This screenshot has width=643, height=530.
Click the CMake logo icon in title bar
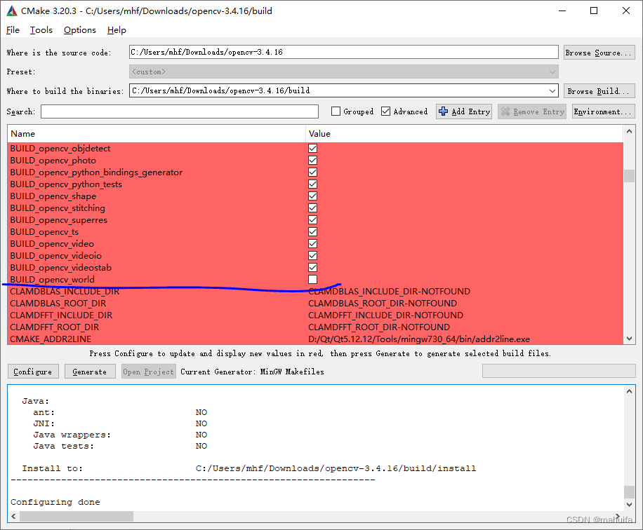tap(12, 11)
